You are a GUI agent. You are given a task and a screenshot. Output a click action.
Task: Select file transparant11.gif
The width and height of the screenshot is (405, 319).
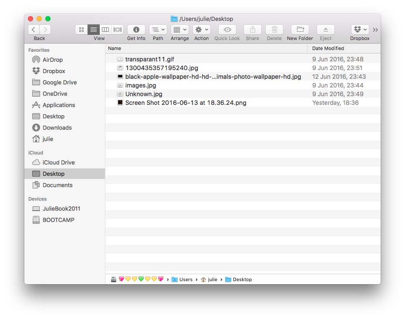[243, 59]
